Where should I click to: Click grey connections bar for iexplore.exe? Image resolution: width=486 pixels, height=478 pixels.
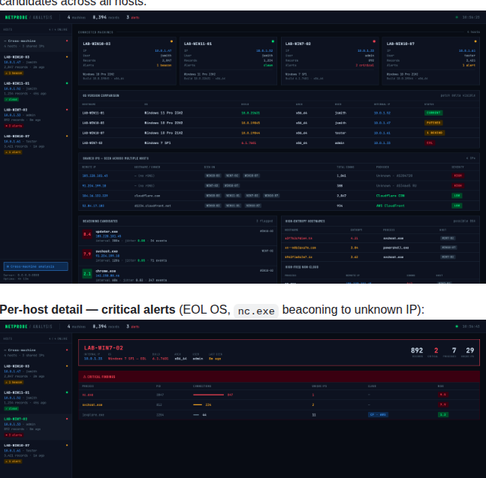196,415
